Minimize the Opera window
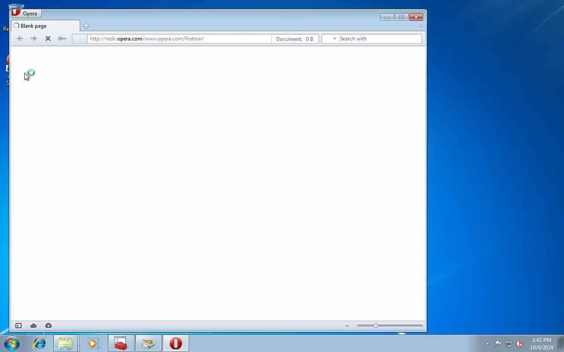564x352 pixels. [x=387, y=17]
